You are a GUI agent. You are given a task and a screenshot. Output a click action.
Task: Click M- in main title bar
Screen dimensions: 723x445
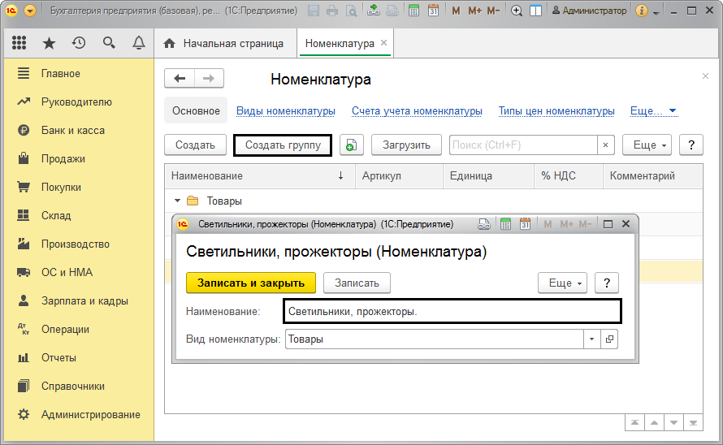tap(493, 11)
